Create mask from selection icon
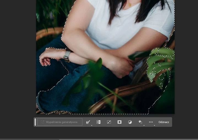 coord(120,122)
